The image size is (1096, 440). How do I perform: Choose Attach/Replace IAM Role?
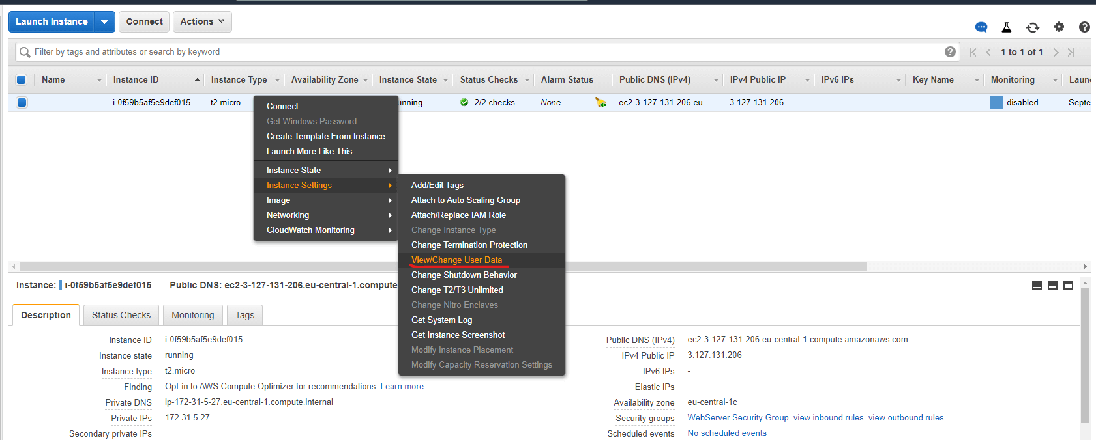pyautogui.click(x=482, y=215)
